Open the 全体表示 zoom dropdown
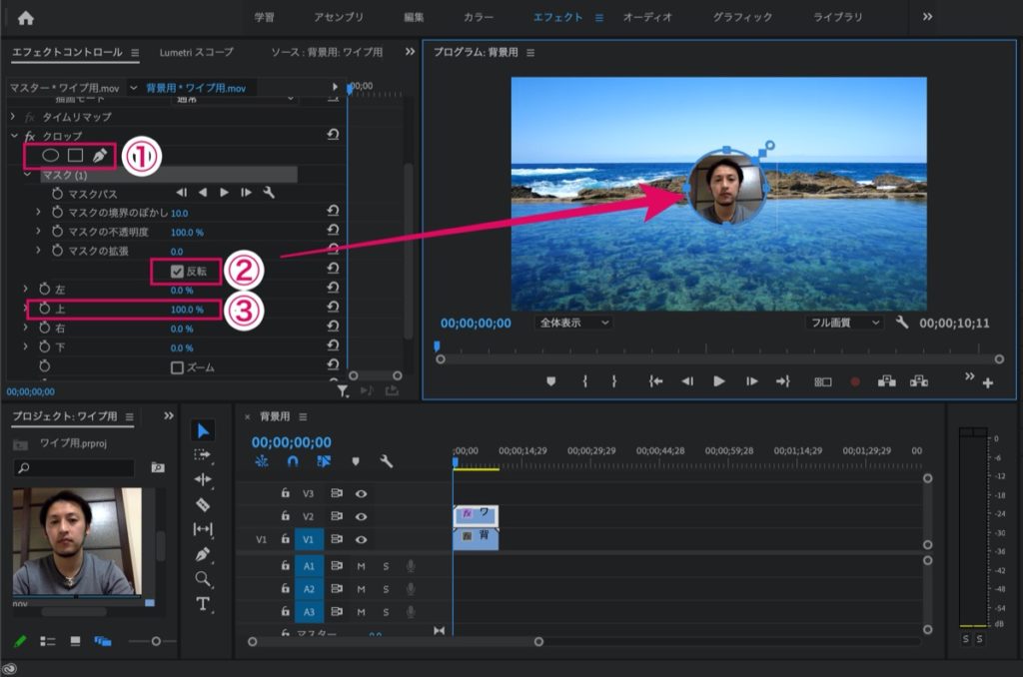1023x677 pixels. click(x=573, y=323)
